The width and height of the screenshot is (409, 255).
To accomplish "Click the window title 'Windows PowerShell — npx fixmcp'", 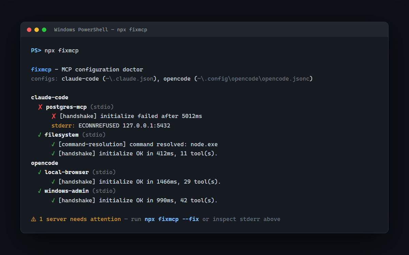I will [101, 30].
